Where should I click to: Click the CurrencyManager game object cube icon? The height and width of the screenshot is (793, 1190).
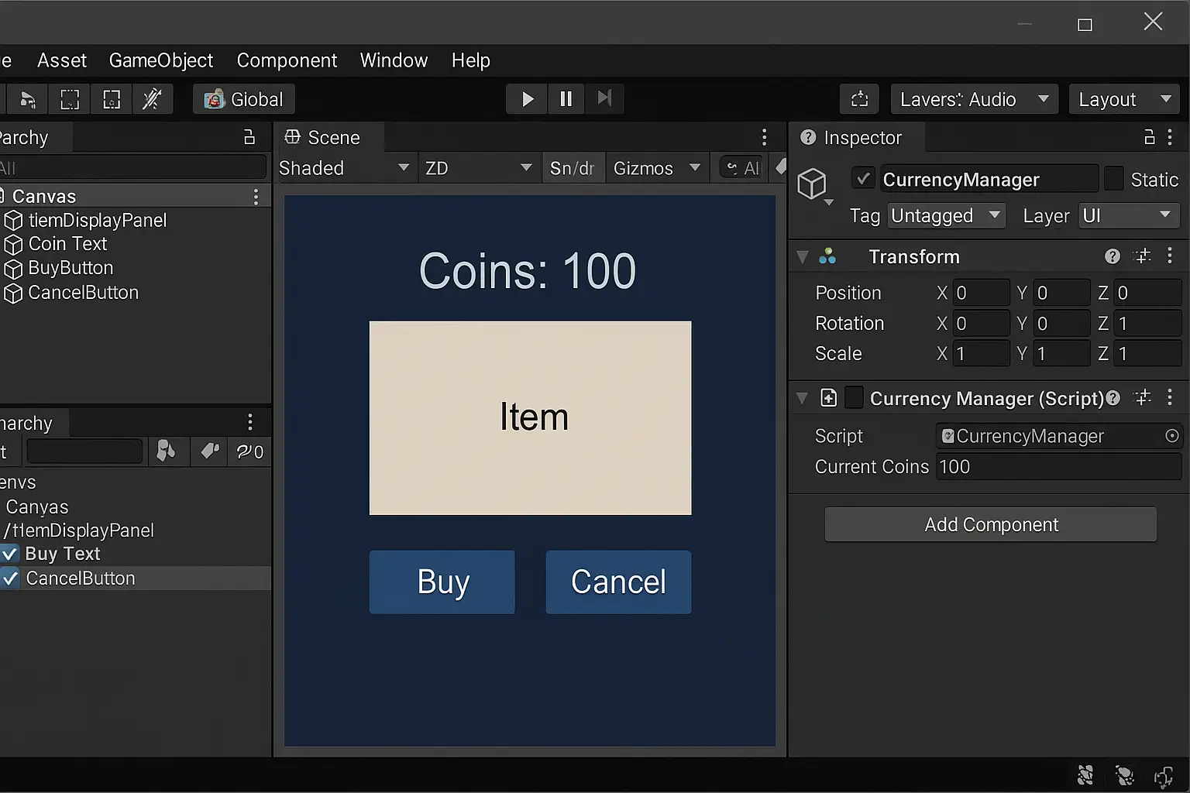point(812,184)
